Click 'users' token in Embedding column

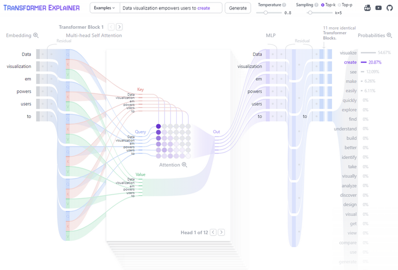[x=26, y=104]
